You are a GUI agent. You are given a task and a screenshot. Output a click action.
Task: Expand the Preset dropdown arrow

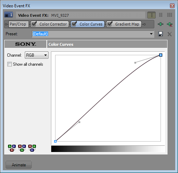click(151, 34)
